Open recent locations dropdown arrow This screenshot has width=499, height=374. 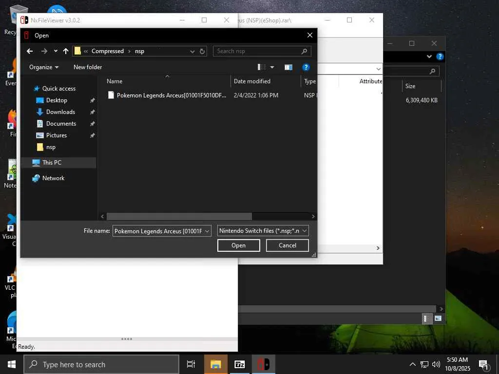(56, 51)
